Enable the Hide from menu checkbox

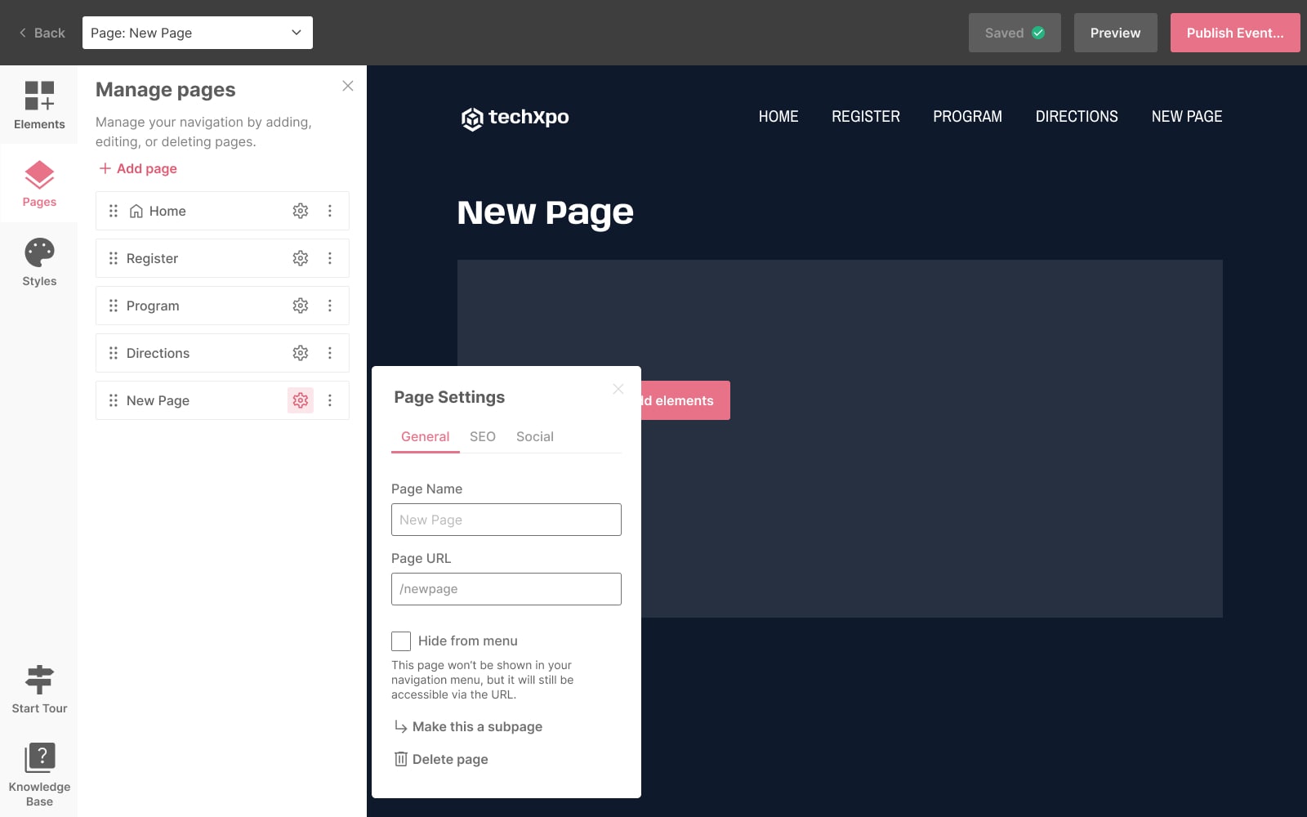coord(401,641)
